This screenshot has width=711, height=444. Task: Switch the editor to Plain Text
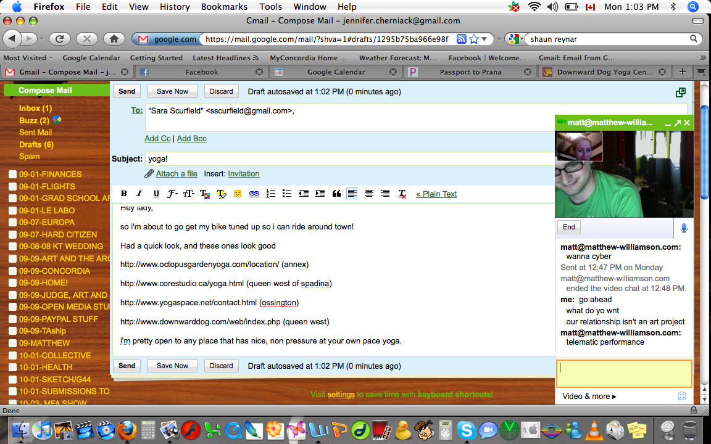click(x=436, y=194)
